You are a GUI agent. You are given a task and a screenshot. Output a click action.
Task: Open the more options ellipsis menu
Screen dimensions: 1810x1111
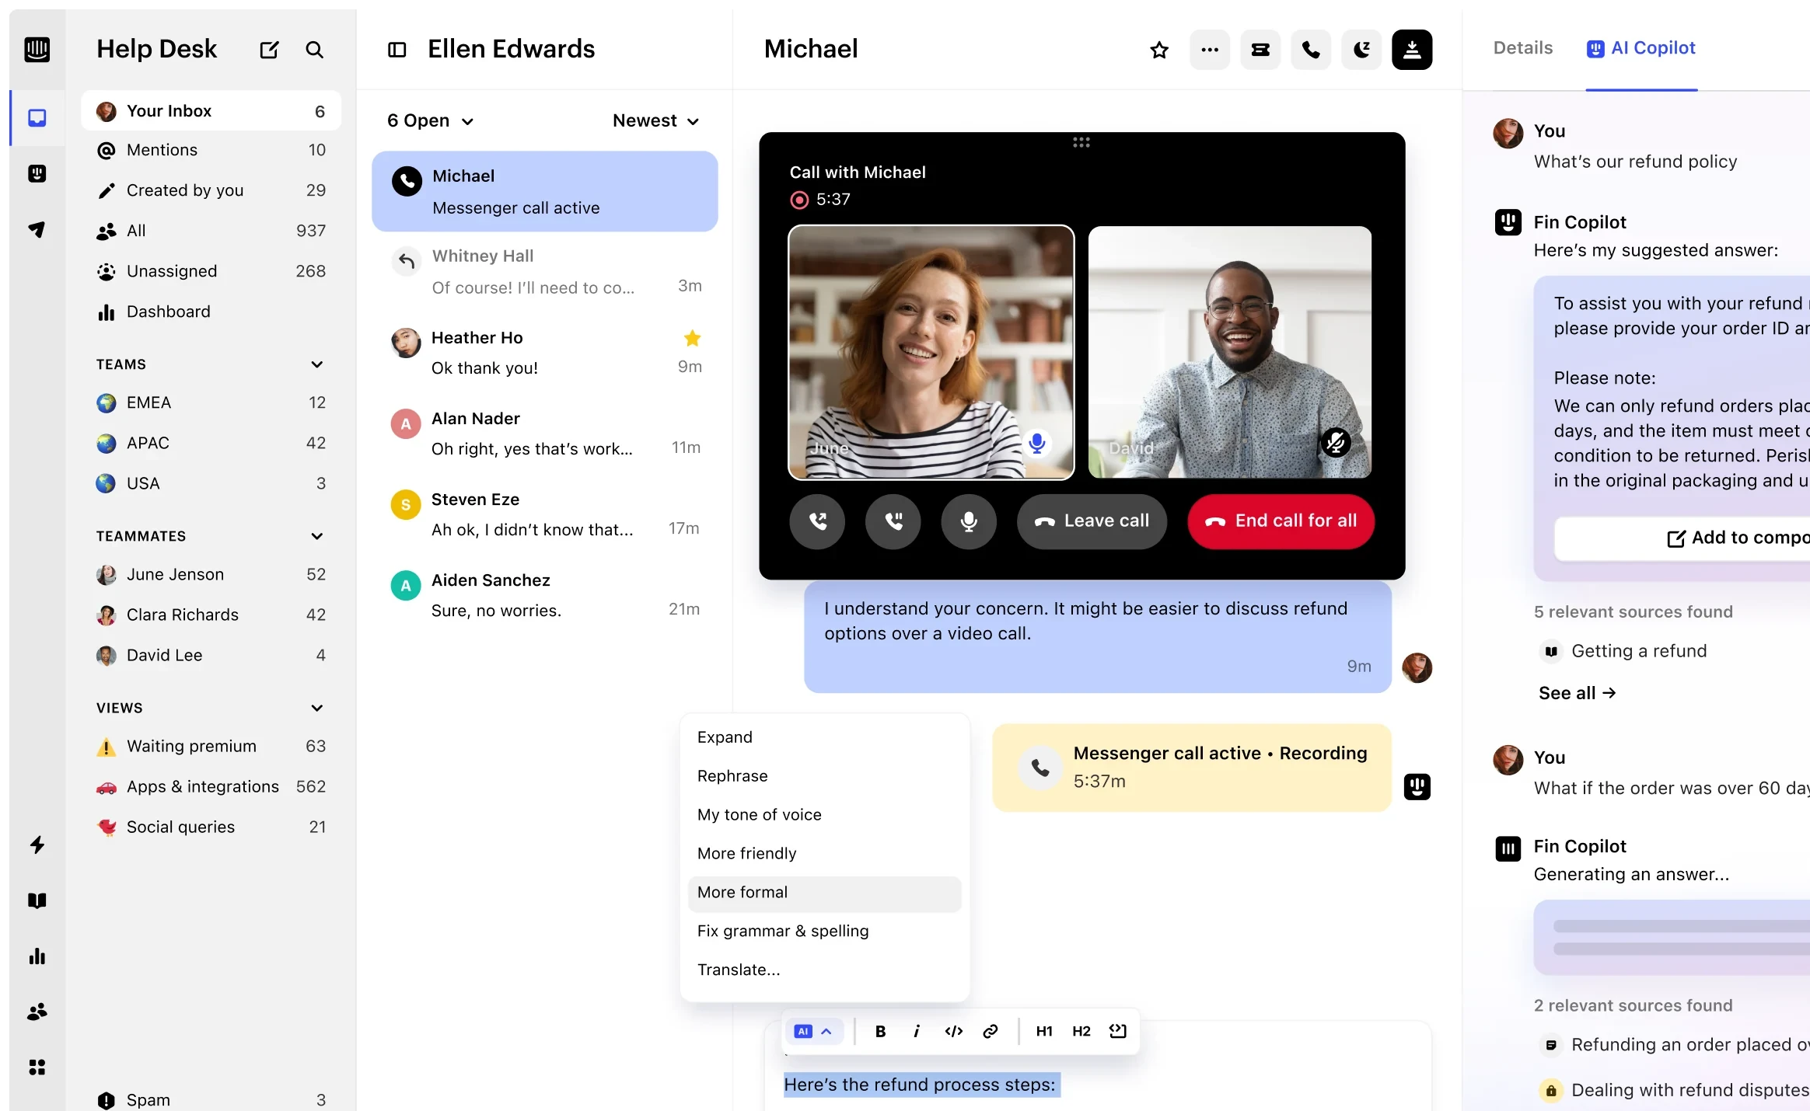tap(1210, 50)
